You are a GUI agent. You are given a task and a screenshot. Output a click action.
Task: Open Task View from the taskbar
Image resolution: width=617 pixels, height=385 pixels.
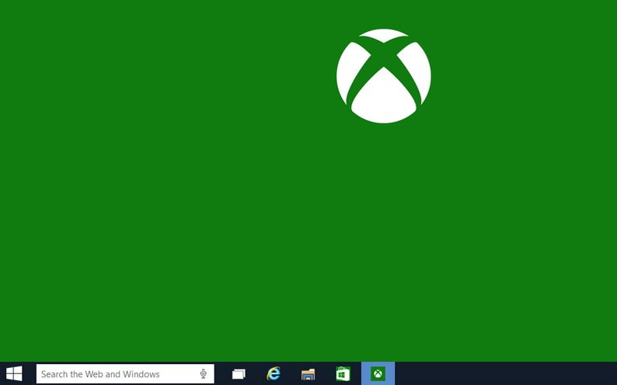(239, 374)
